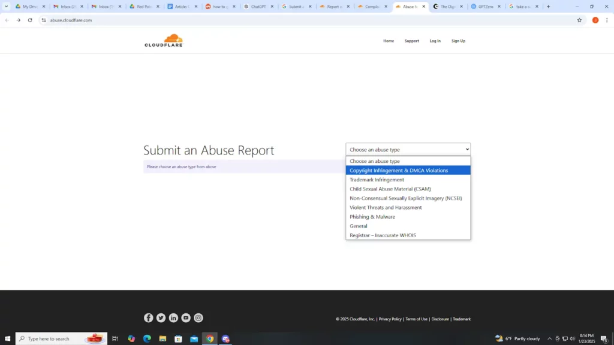Screen dimensions: 614x345
Task: Click the Windows taskbar search box
Action: click(61, 339)
